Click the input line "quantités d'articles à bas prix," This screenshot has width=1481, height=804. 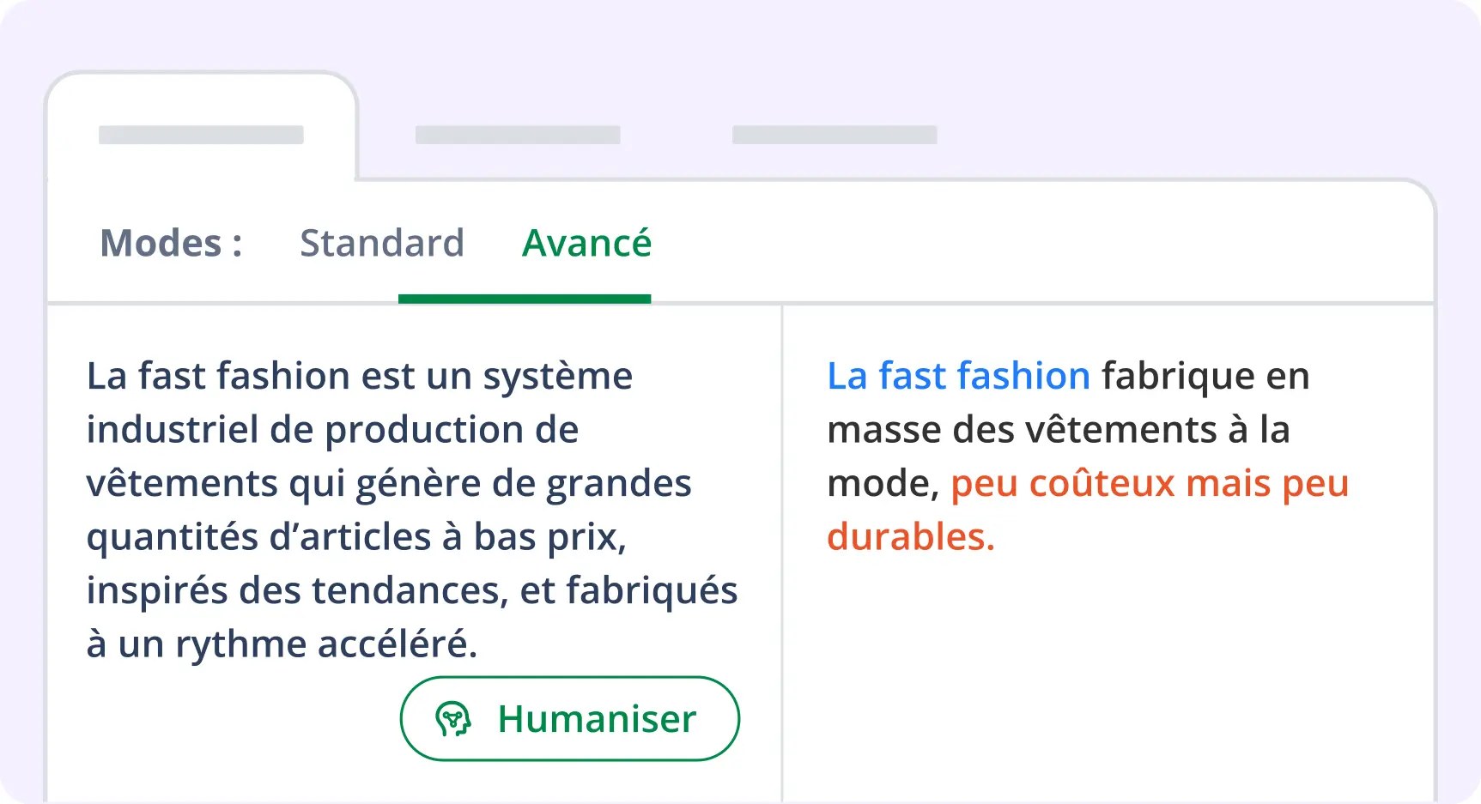tap(356, 537)
